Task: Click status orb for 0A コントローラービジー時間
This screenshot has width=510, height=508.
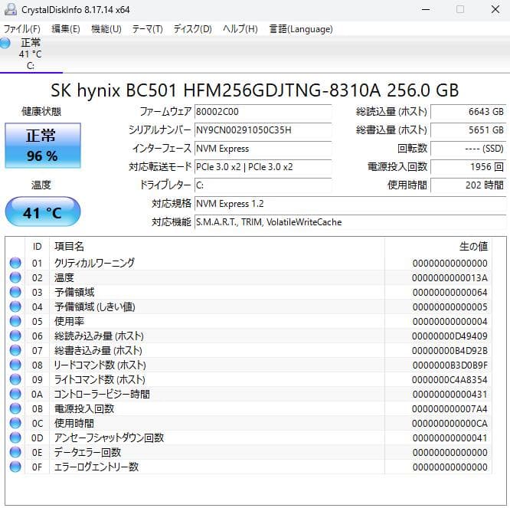Action: coord(15,394)
